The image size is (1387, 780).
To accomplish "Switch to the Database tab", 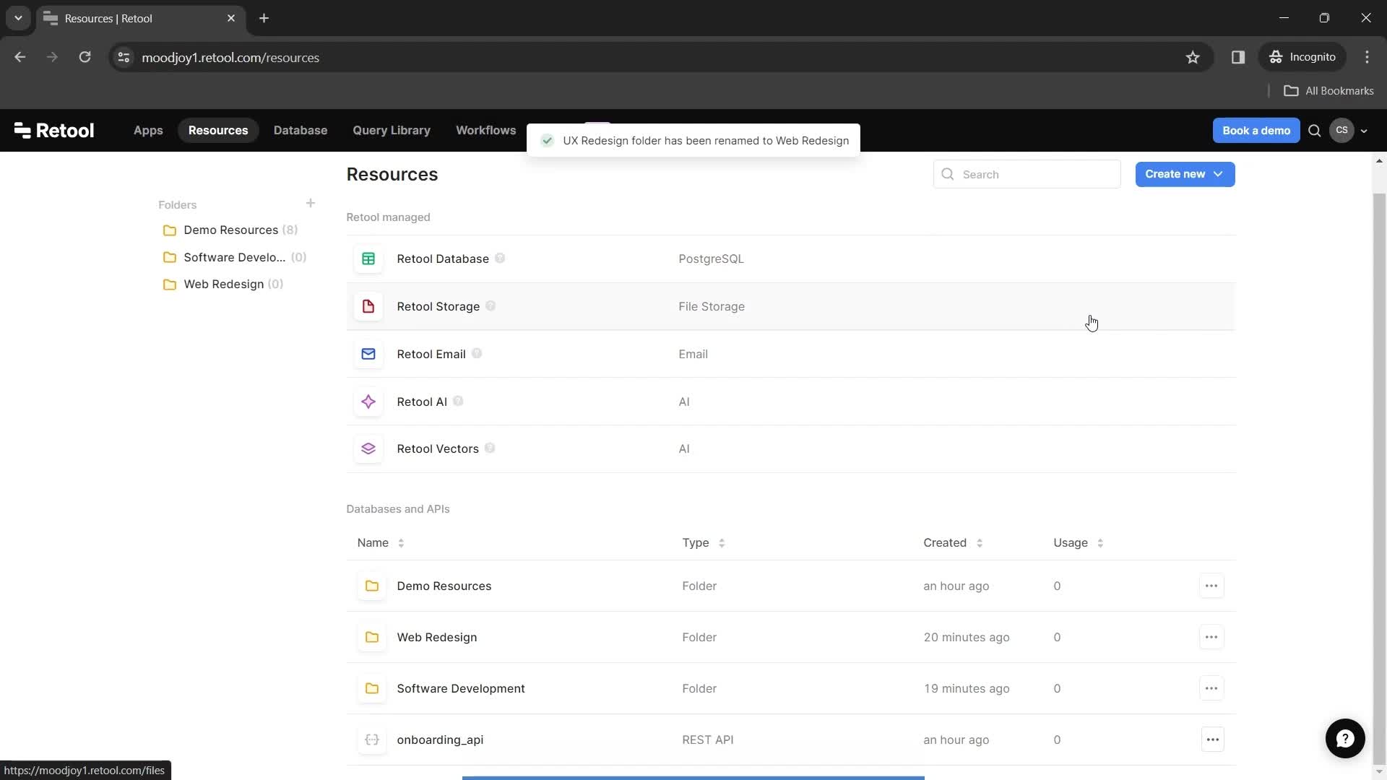I will click(x=301, y=131).
